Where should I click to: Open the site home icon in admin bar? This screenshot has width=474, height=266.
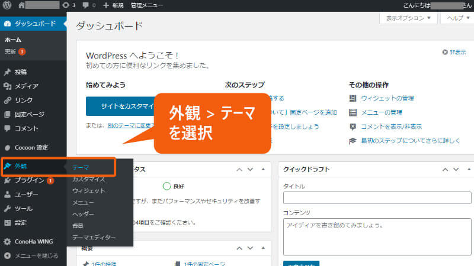click(21, 5)
